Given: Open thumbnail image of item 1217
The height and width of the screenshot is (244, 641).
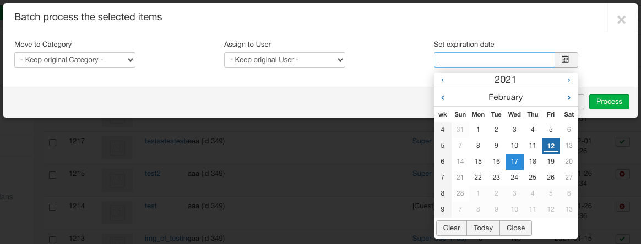Looking at the screenshot, I should (117, 147).
